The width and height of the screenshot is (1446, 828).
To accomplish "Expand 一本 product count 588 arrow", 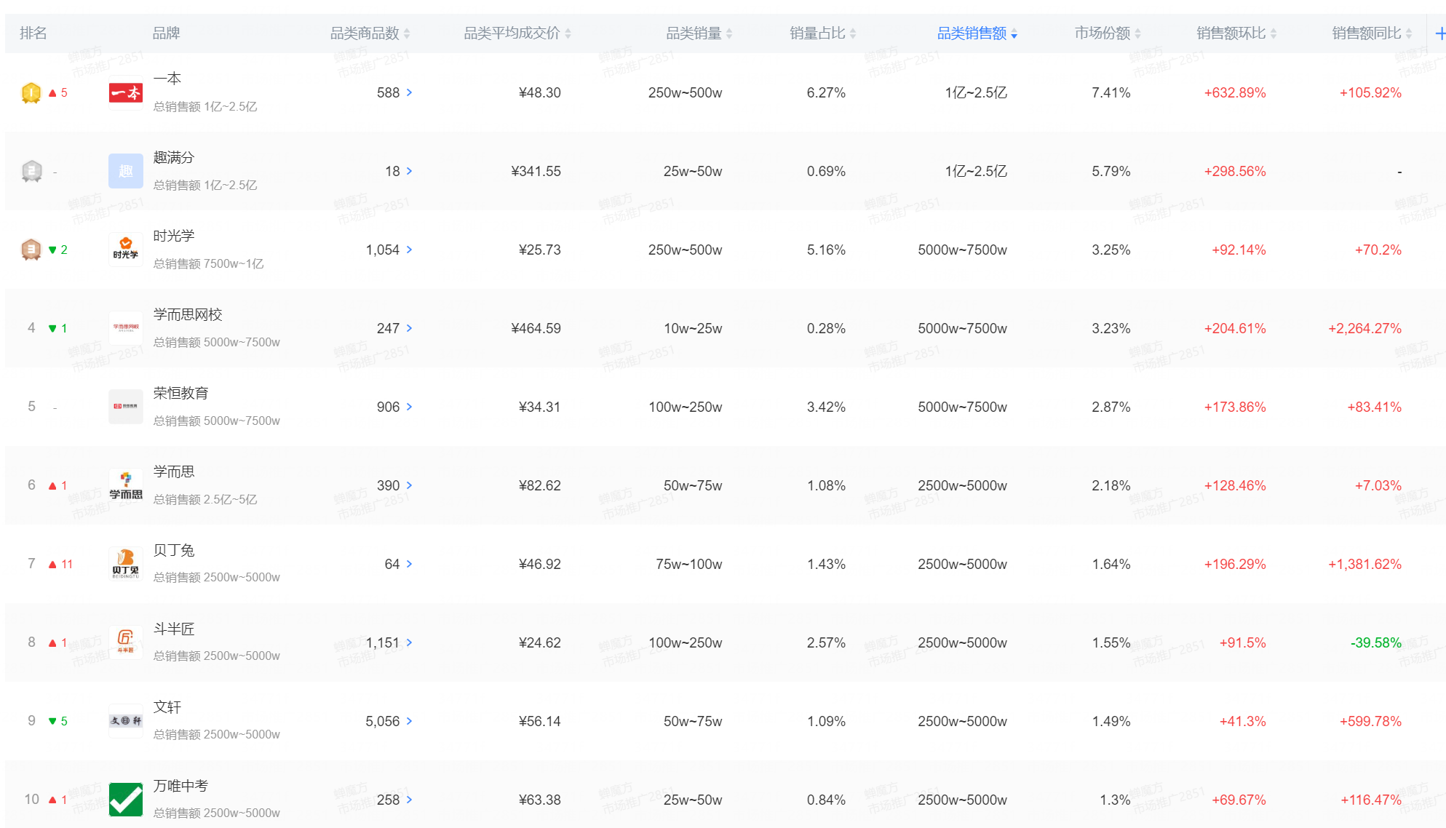I will [410, 92].
